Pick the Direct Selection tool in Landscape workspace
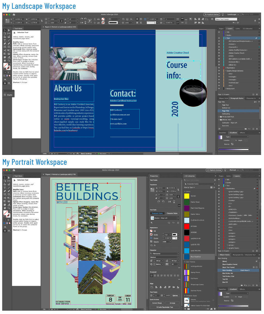This screenshot has width=264, height=314. 9,30
